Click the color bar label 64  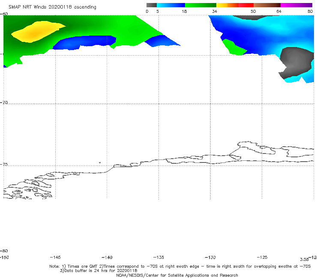tap(279, 11)
